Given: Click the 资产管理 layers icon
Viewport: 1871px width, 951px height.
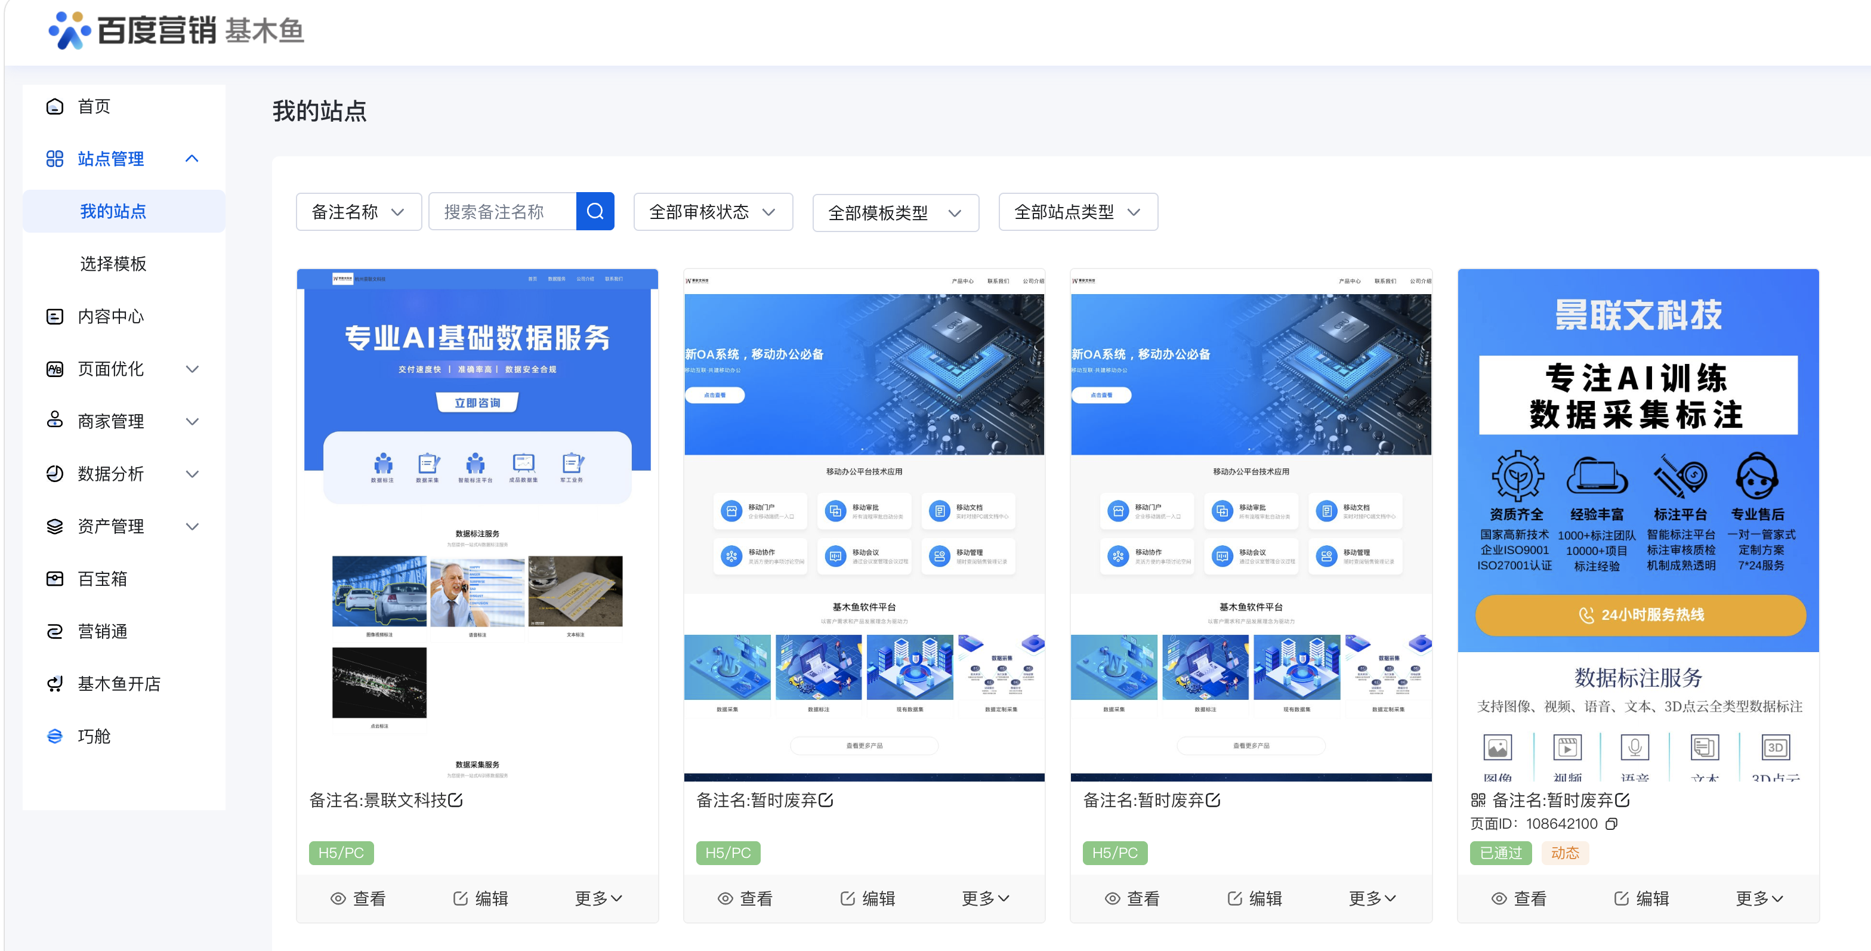Looking at the screenshot, I should tap(54, 526).
